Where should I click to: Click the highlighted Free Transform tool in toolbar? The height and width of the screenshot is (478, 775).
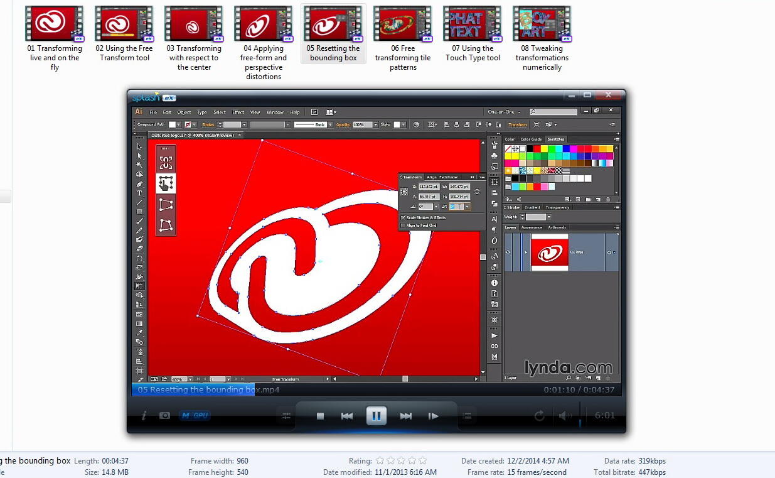139,286
